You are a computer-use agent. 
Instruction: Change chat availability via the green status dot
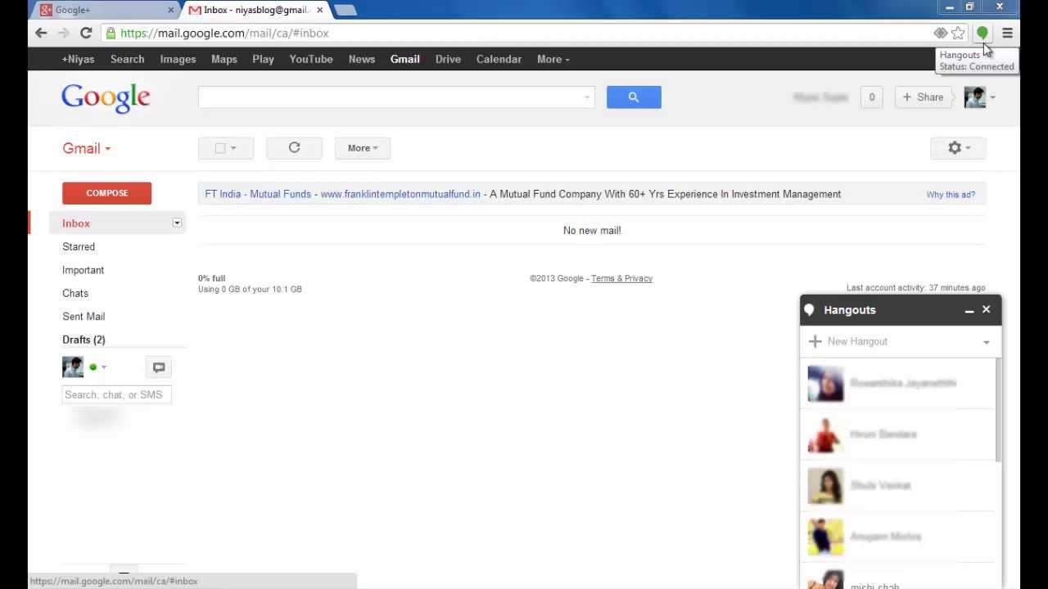pyautogui.click(x=93, y=366)
